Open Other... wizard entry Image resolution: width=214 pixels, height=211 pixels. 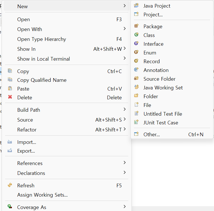point(172,134)
